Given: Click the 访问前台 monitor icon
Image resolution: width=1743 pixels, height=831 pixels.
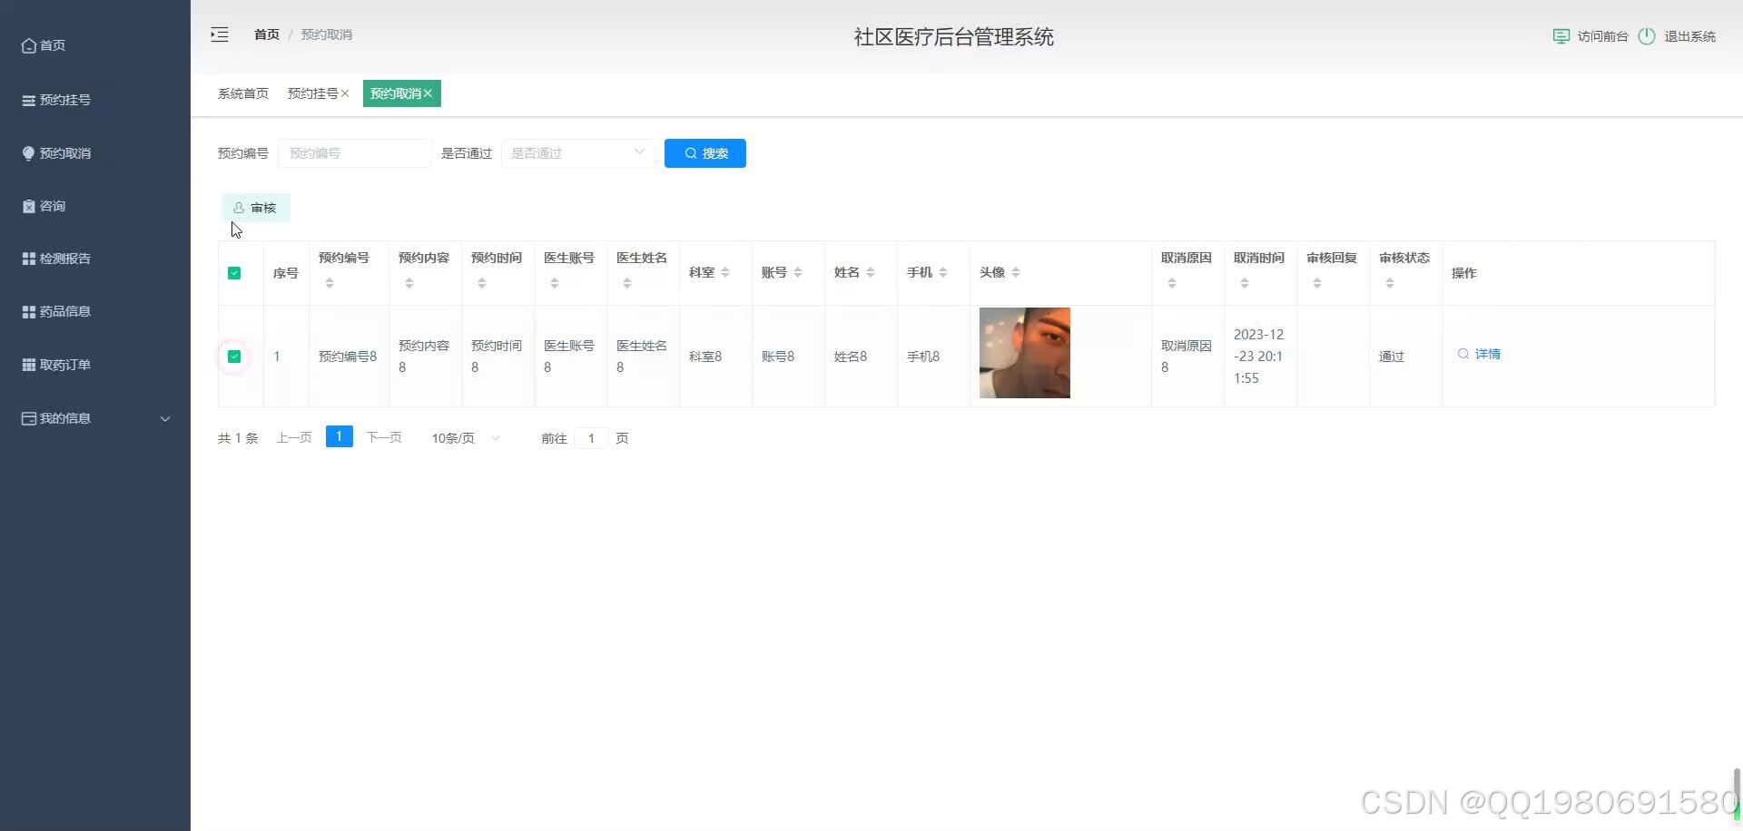Looking at the screenshot, I should click(x=1561, y=36).
